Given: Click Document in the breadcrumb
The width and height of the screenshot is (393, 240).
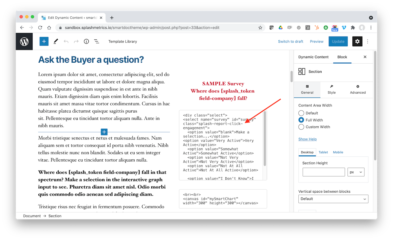Looking at the screenshot, I should [x=32, y=216].
